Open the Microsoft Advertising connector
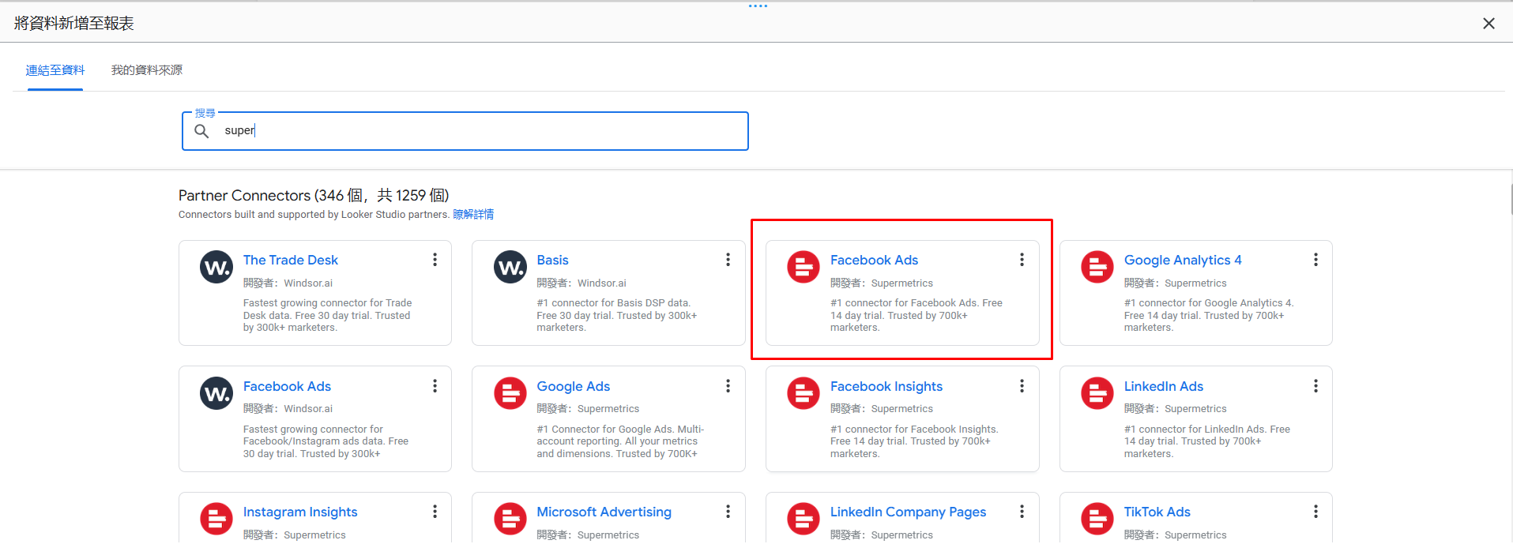Screen dimensions: 1513x544 604,512
